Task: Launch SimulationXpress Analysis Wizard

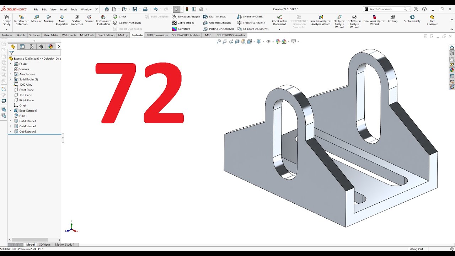Action: (321, 21)
